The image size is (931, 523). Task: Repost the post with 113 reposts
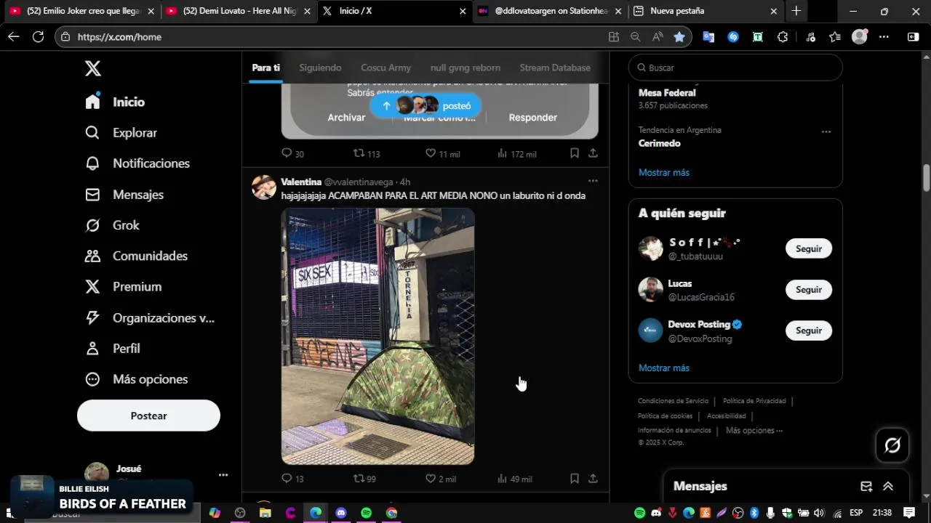pyautogui.click(x=367, y=153)
